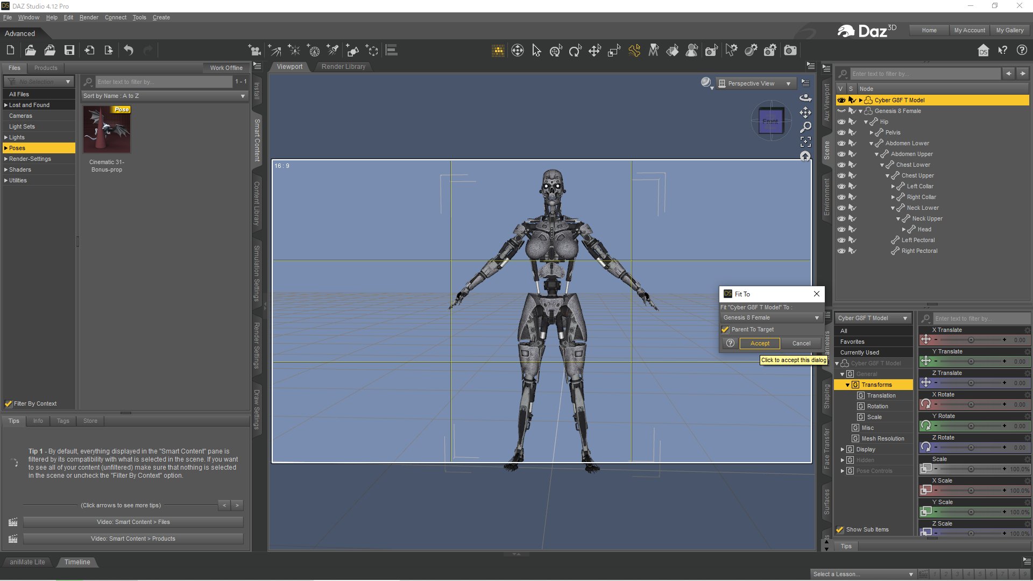
Task: Open Select a Lesson dropdown
Action: (863, 574)
